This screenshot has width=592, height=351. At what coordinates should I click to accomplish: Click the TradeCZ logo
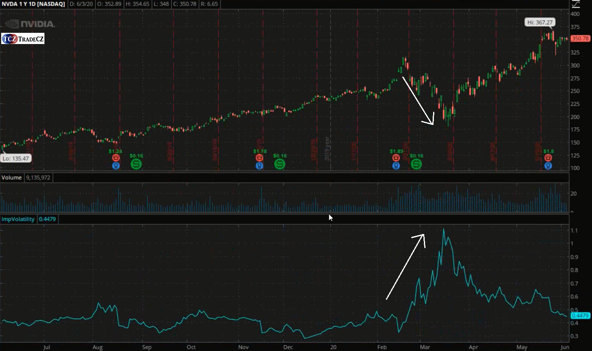point(23,39)
